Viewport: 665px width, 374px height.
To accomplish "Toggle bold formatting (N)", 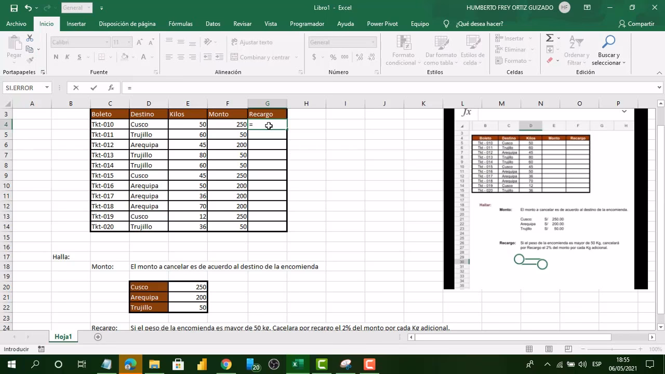I will point(56,57).
